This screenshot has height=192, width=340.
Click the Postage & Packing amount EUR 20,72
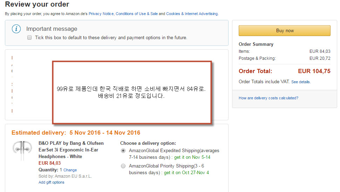(x=320, y=58)
